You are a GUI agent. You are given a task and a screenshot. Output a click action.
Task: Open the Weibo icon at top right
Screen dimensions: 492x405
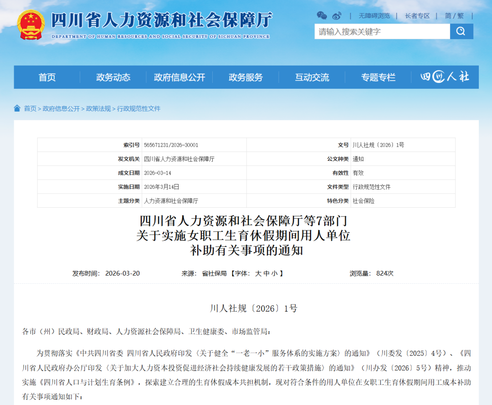point(336,15)
